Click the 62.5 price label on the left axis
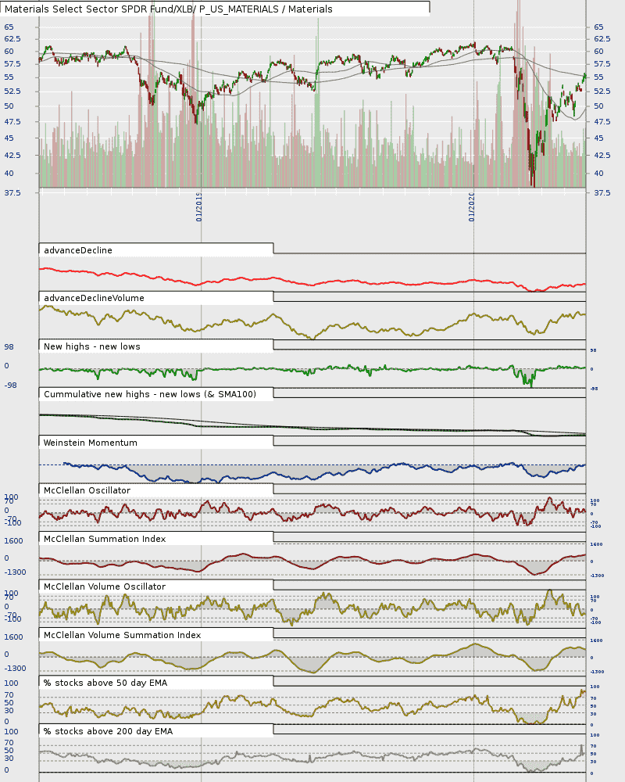This screenshot has width=625, height=782. point(12,39)
